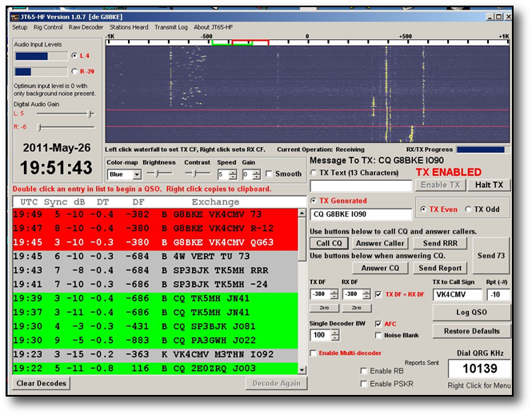Select R audio input channel radio
Screen dimensions: 532x415
(x=74, y=71)
